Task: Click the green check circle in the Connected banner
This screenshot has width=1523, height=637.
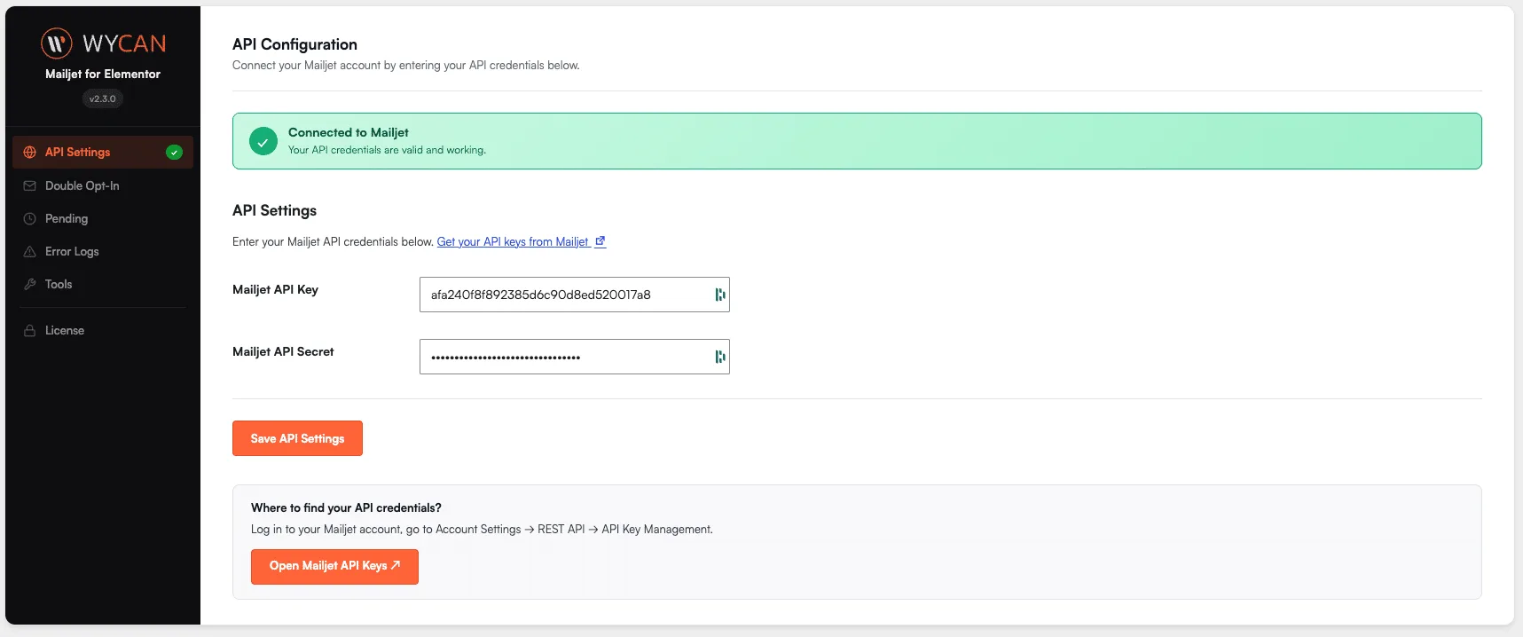Action: [263, 141]
